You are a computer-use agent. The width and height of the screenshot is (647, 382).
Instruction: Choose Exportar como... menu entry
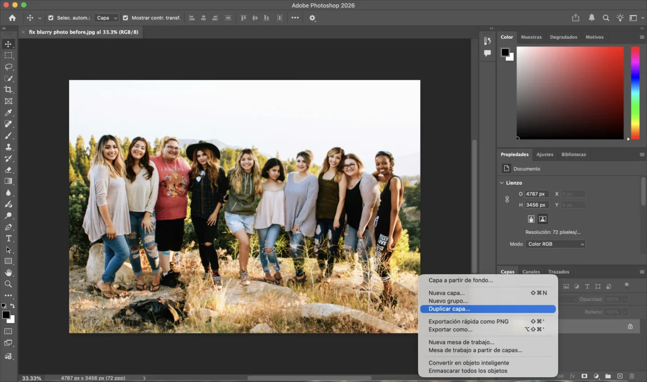487,329
